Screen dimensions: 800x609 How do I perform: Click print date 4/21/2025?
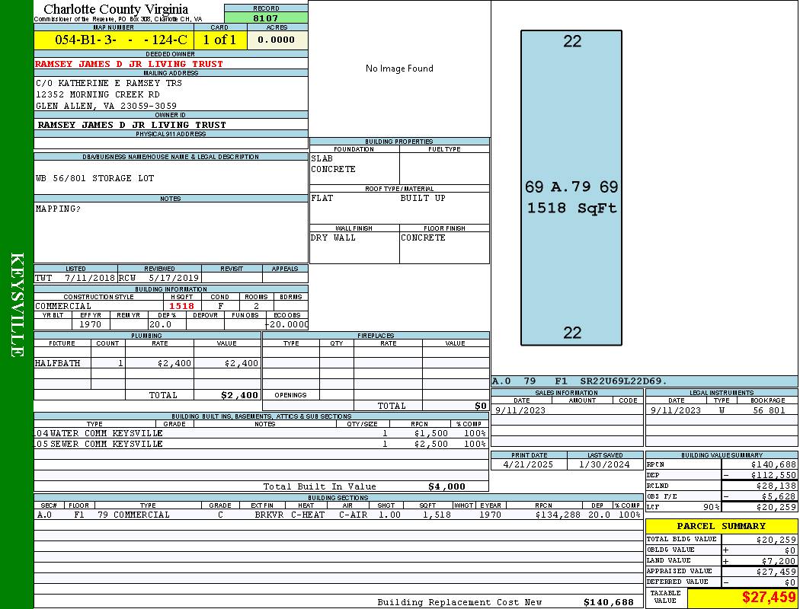[528, 464]
